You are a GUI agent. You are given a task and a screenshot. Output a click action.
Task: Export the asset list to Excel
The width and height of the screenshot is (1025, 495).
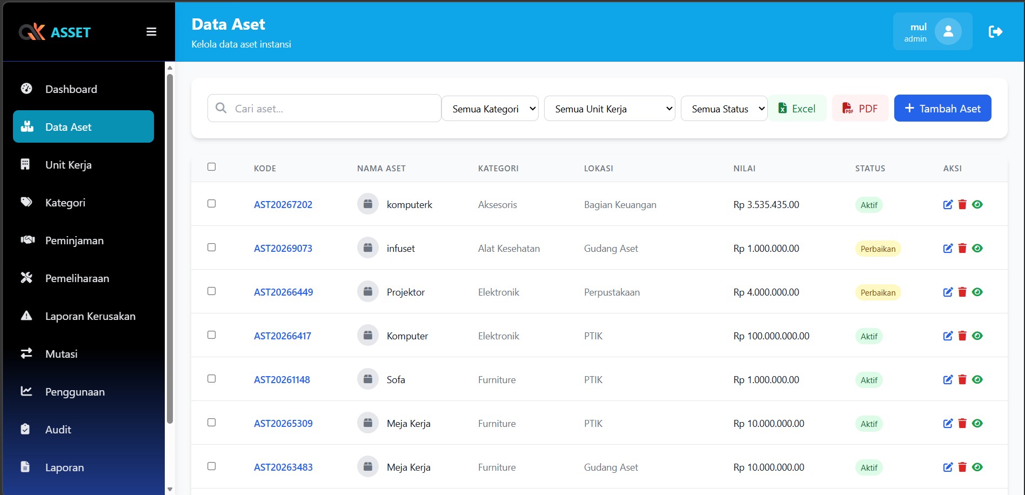point(797,109)
